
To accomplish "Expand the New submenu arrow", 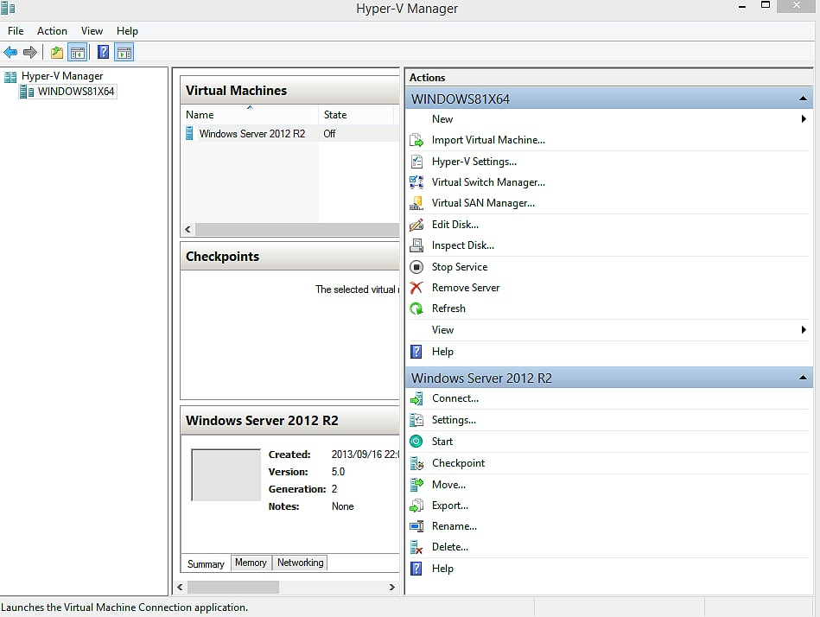I will [x=804, y=119].
